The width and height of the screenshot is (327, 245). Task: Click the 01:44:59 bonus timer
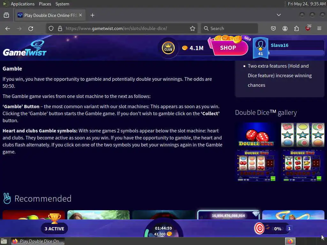pyautogui.click(x=163, y=228)
